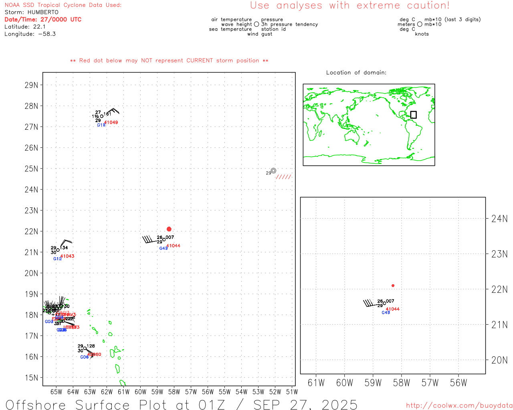Click the 20N label on the inset map
This screenshot has height=410, width=513.
[x=499, y=360]
